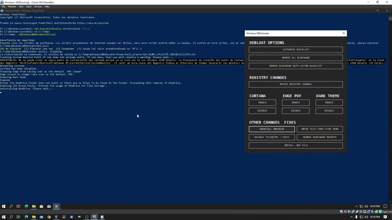
Task: Close the Windows10Debloater window
Action: coord(344,33)
